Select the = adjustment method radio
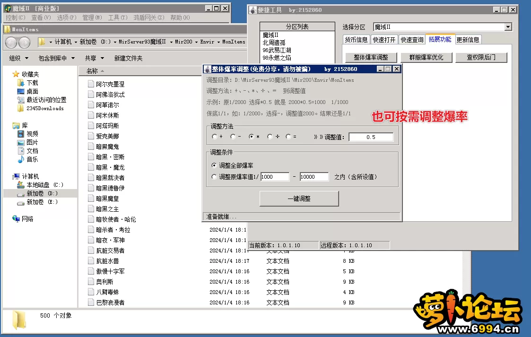 pos(288,136)
